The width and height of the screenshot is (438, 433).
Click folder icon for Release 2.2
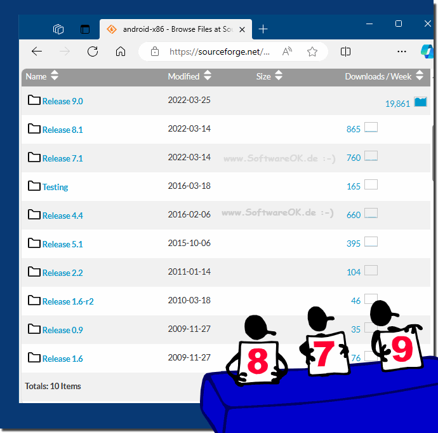click(x=34, y=271)
